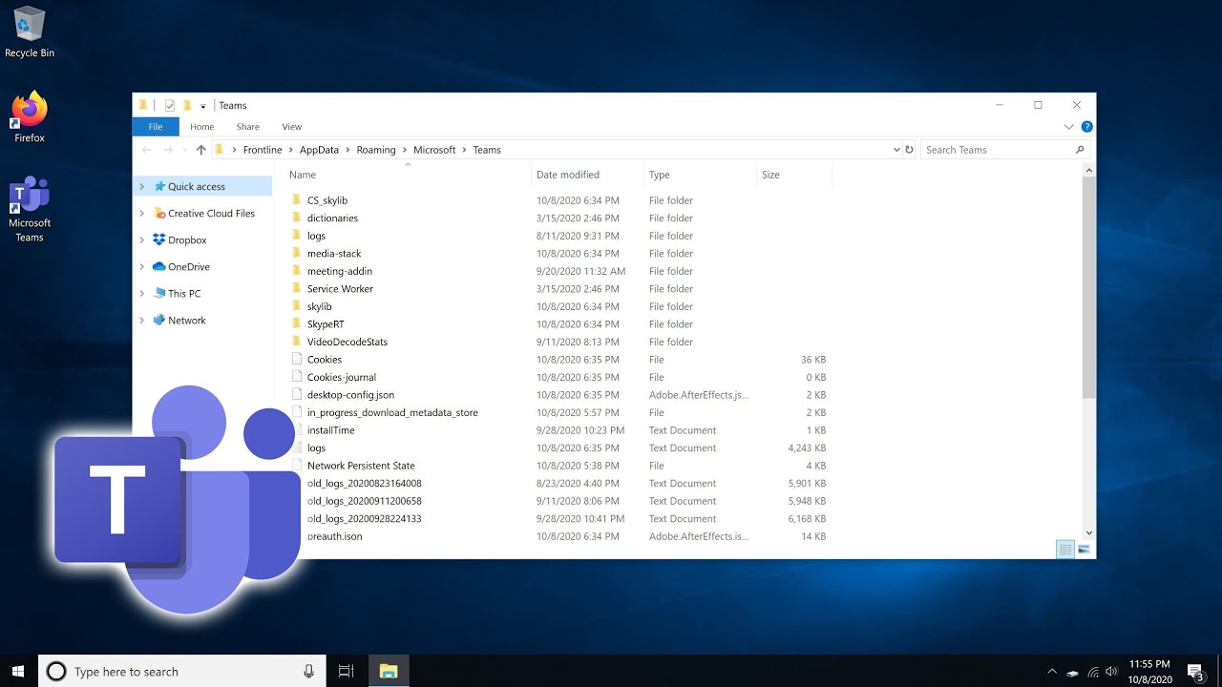Go back with the Back arrow

(x=146, y=150)
